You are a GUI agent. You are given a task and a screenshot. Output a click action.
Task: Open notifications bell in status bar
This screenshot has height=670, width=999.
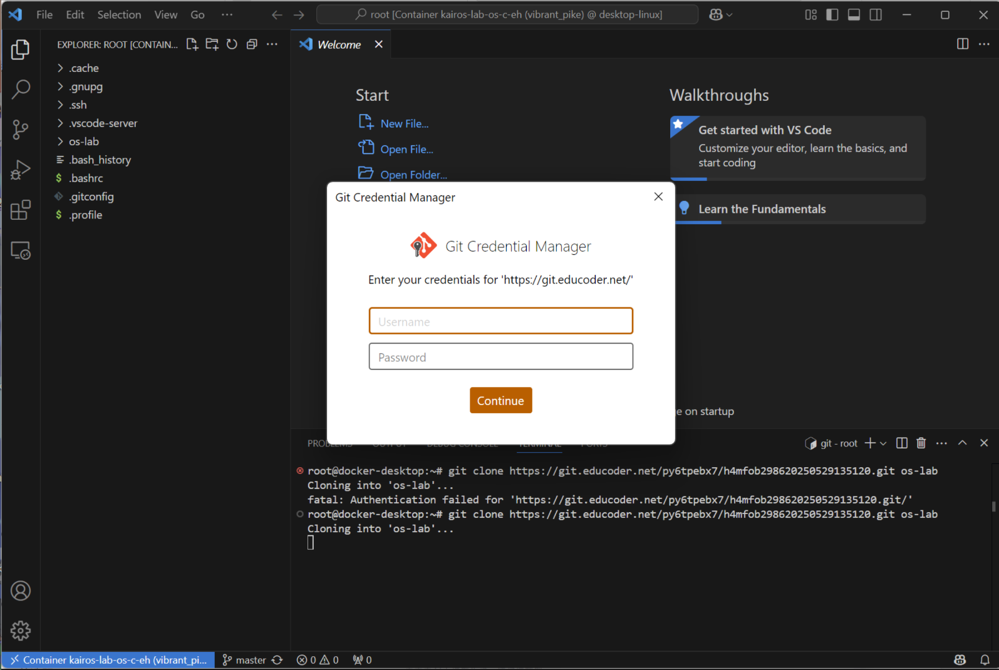coord(985,660)
